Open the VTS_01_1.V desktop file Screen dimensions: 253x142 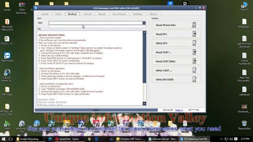(x=7, y=40)
